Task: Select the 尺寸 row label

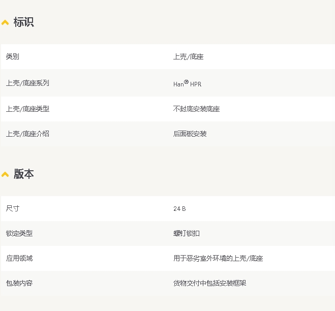Action: click(x=13, y=208)
